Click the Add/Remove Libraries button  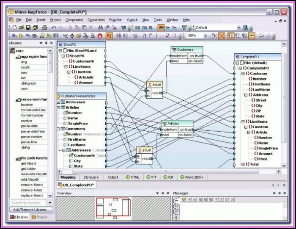(31, 210)
